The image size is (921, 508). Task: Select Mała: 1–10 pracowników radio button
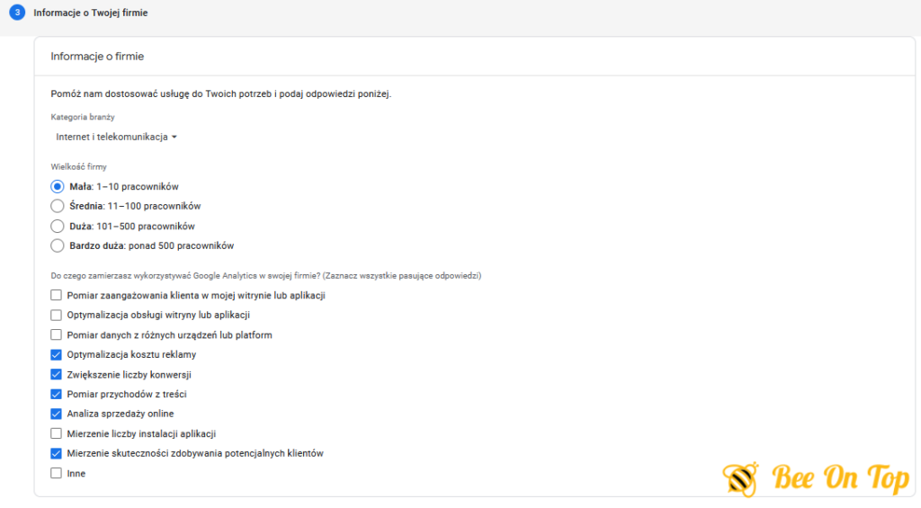pos(57,187)
